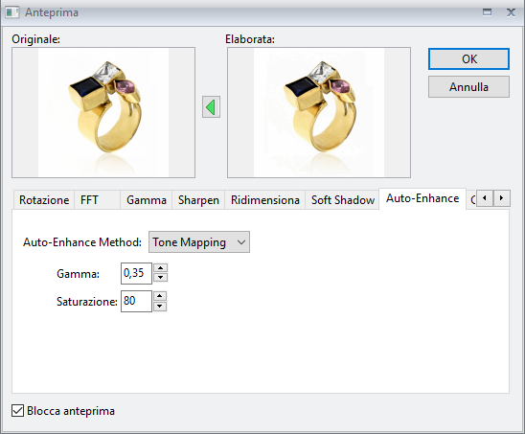Click the Annulla button
The image size is (525, 434).
pyautogui.click(x=468, y=87)
